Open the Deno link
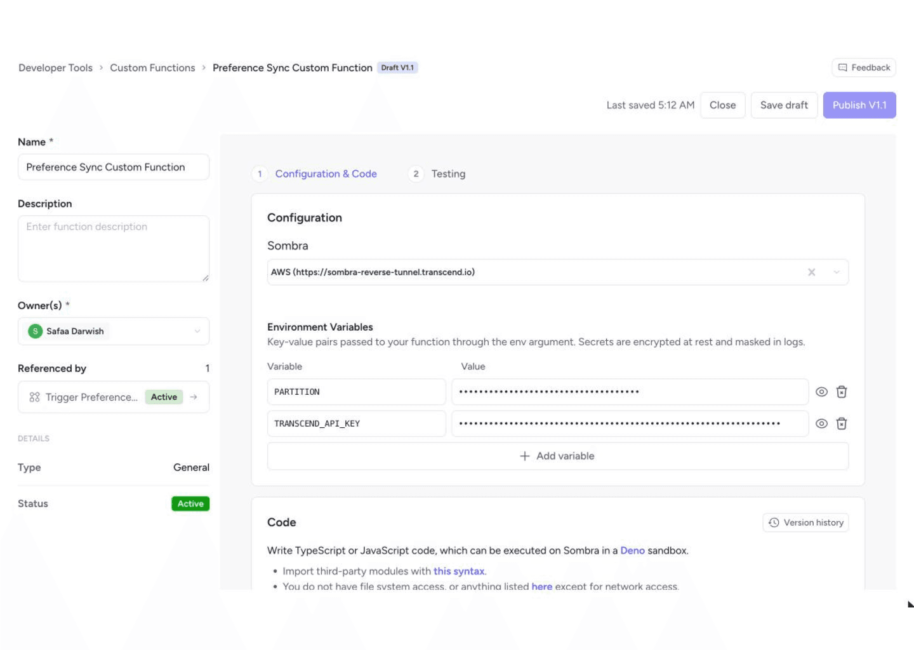Image resolution: width=914 pixels, height=650 pixels. coord(632,550)
